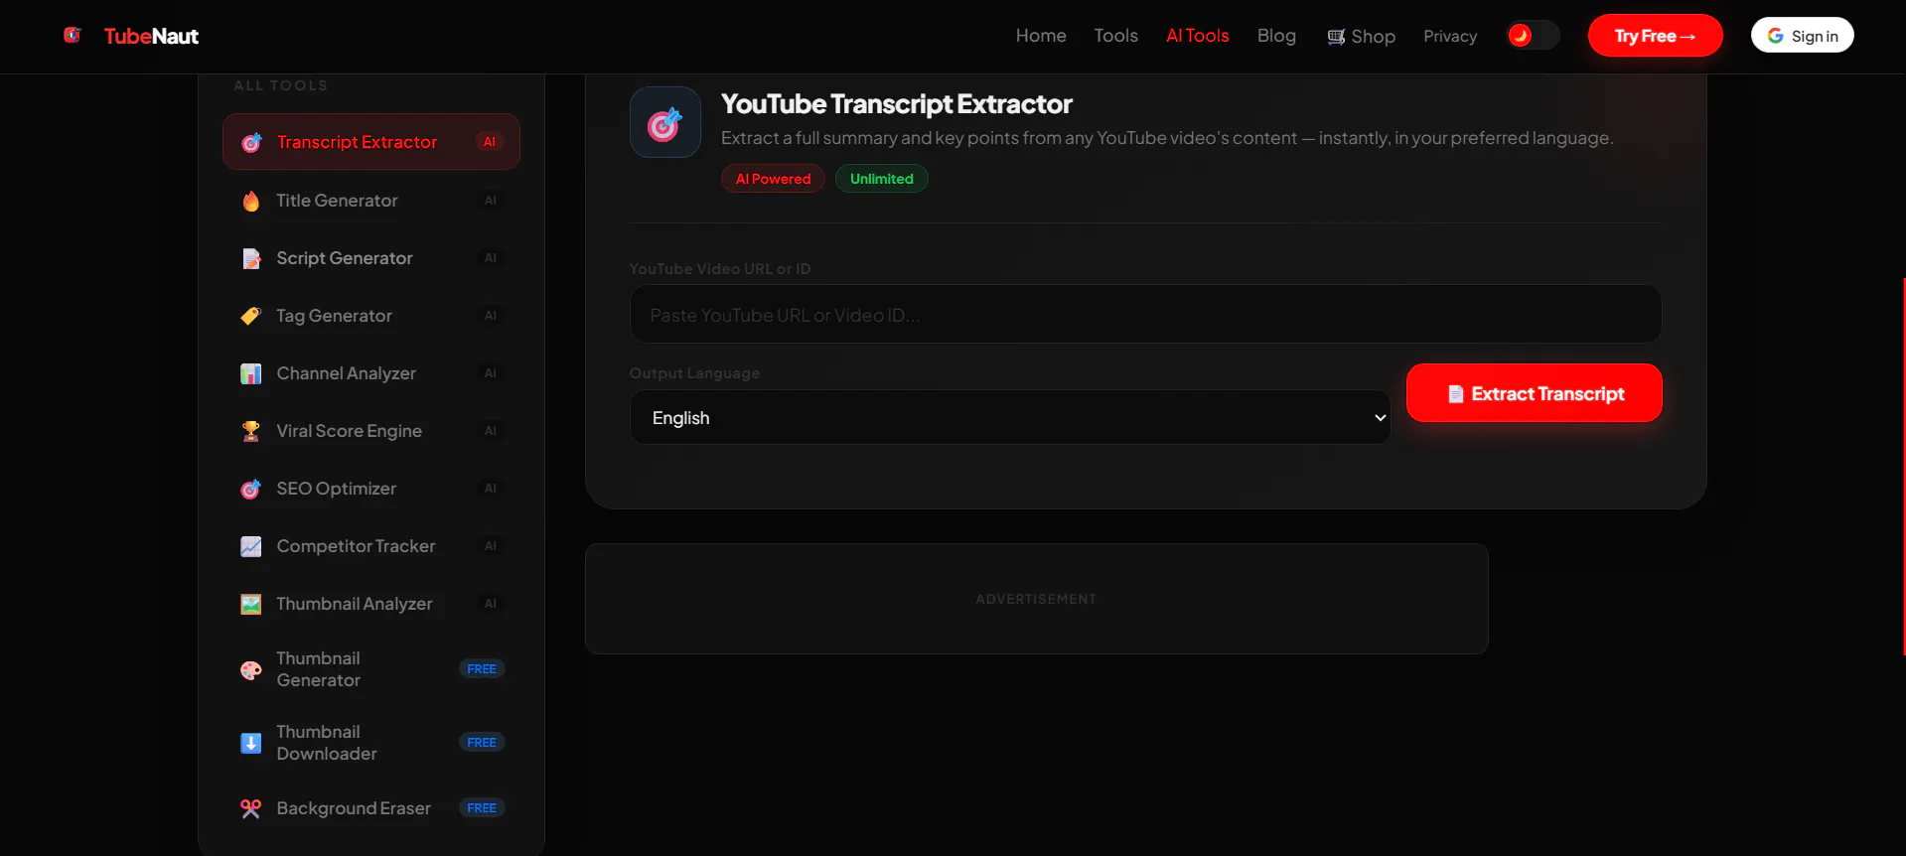The height and width of the screenshot is (856, 1906).
Task: Open Thumbnail Downloader from the sidebar
Action: click(371, 743)
